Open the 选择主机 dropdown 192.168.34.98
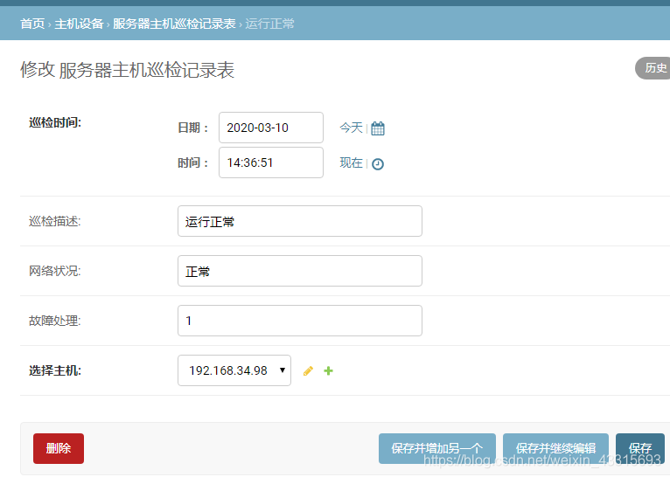This screenshot has height=477, width=670. [x=234, y=370]
